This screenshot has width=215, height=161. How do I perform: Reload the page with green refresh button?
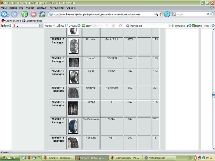pyautogui.click(x=25, y=14)
